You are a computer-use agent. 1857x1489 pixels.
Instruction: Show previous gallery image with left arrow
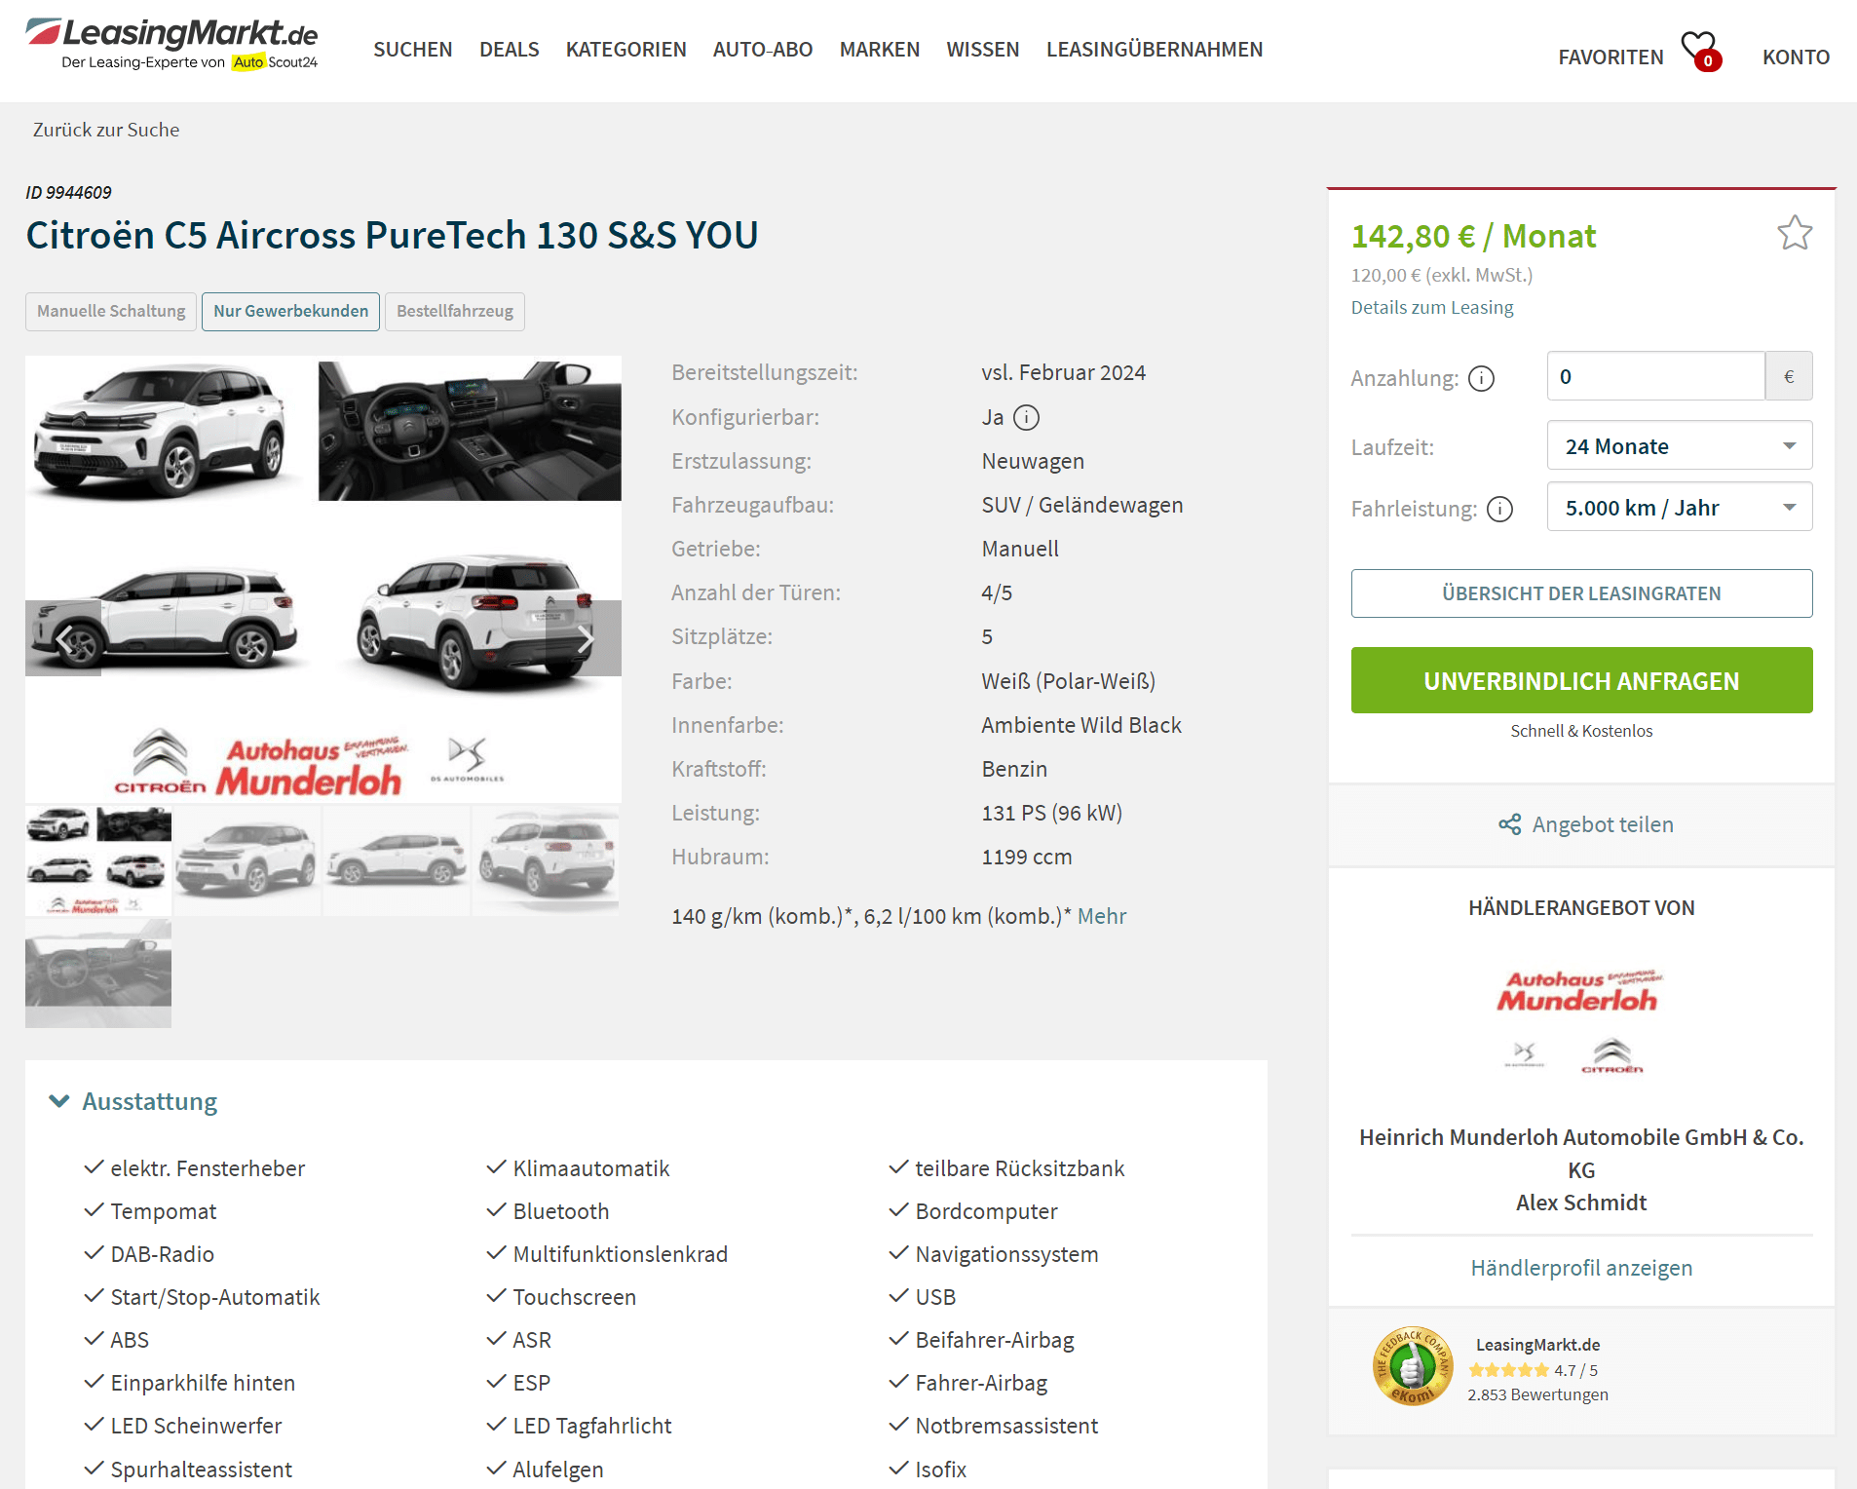click(63, 639)
